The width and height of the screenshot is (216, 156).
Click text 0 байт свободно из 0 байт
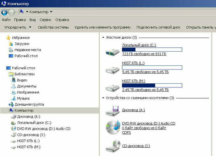[x=144, y=128]
